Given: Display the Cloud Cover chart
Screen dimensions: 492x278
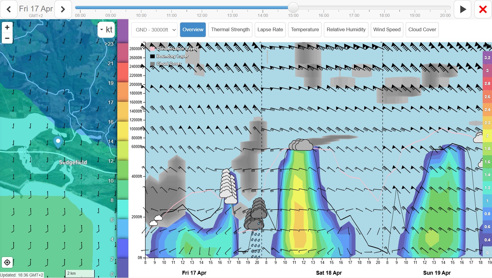Looking at the screenshot, I should tap(422, 30).
